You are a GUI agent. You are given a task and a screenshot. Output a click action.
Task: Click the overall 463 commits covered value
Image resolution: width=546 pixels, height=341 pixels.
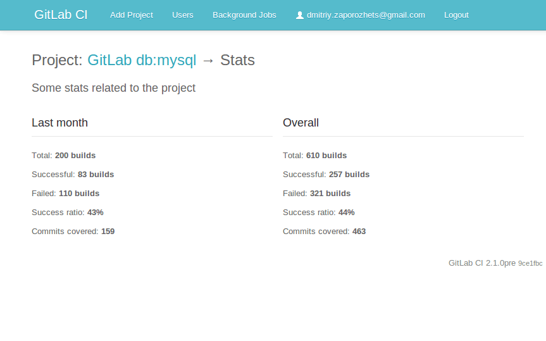pos(359,232)
